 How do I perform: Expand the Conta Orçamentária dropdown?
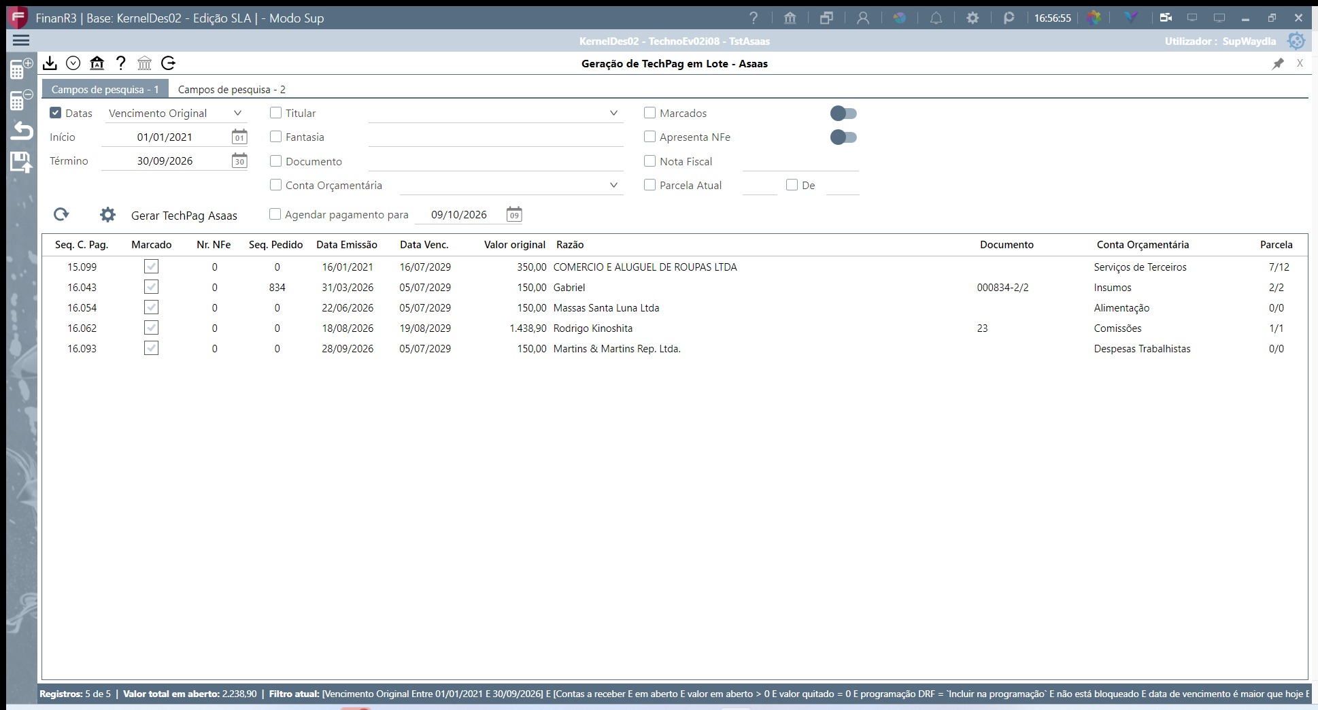[x=613, y=185]
